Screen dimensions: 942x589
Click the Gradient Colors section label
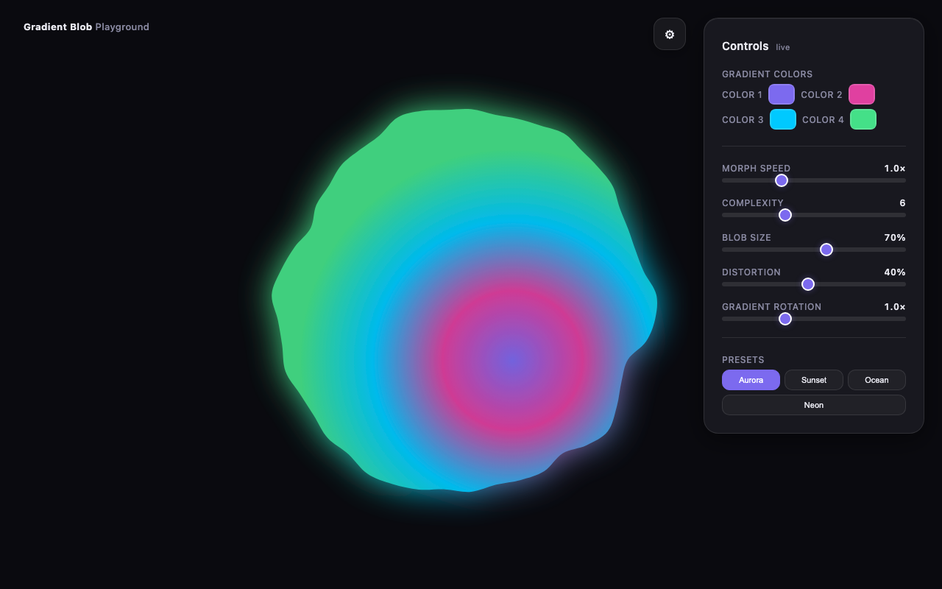pyautogui.click(x=768, y=74)
